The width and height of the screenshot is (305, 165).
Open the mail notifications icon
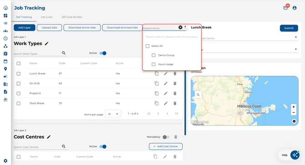(285, 8)
